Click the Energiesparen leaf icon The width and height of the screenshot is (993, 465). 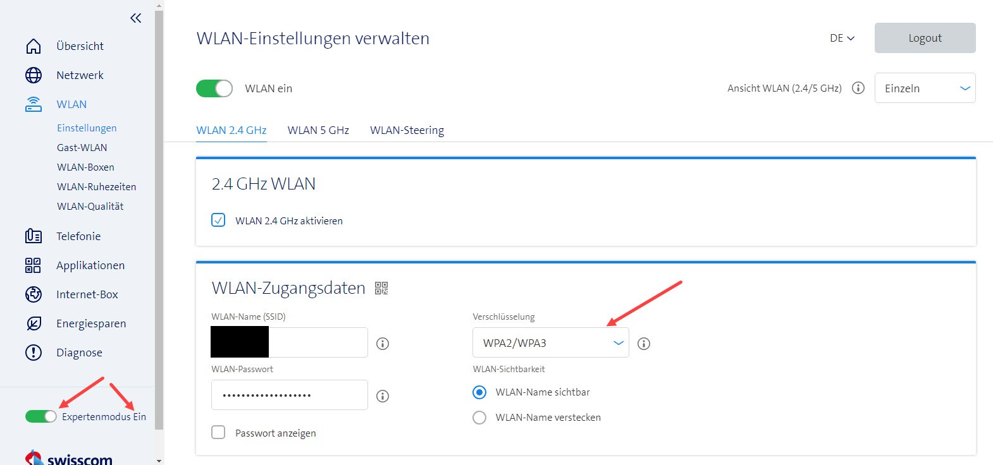[x=34, y=323]
